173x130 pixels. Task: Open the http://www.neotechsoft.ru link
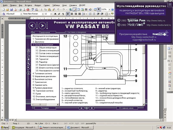(144, 37)
